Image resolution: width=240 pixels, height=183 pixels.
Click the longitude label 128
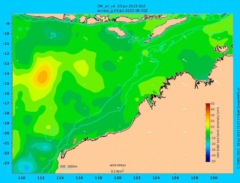coord(194,178)
